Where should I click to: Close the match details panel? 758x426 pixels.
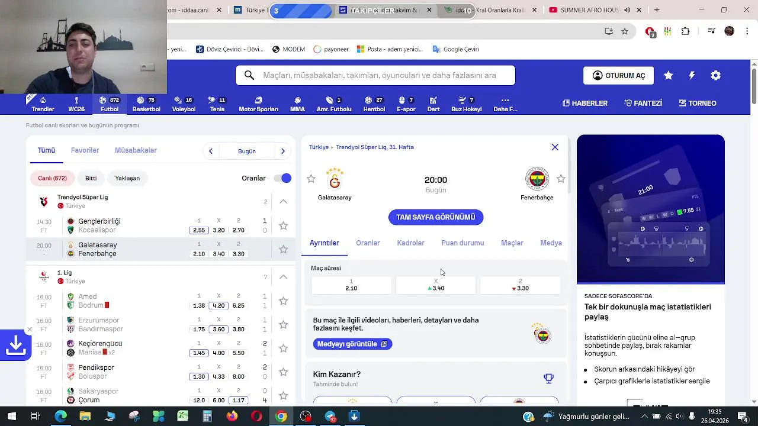coord(555,147)
